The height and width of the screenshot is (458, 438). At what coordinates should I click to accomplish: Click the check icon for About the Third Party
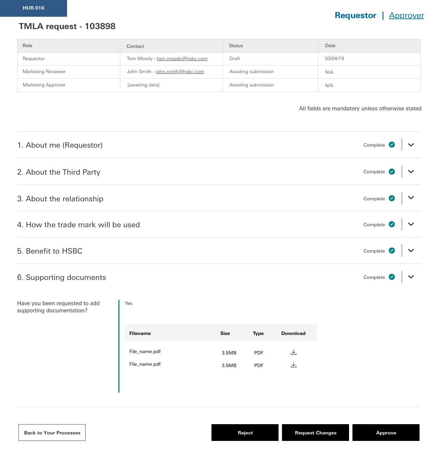tap(392, 171)
